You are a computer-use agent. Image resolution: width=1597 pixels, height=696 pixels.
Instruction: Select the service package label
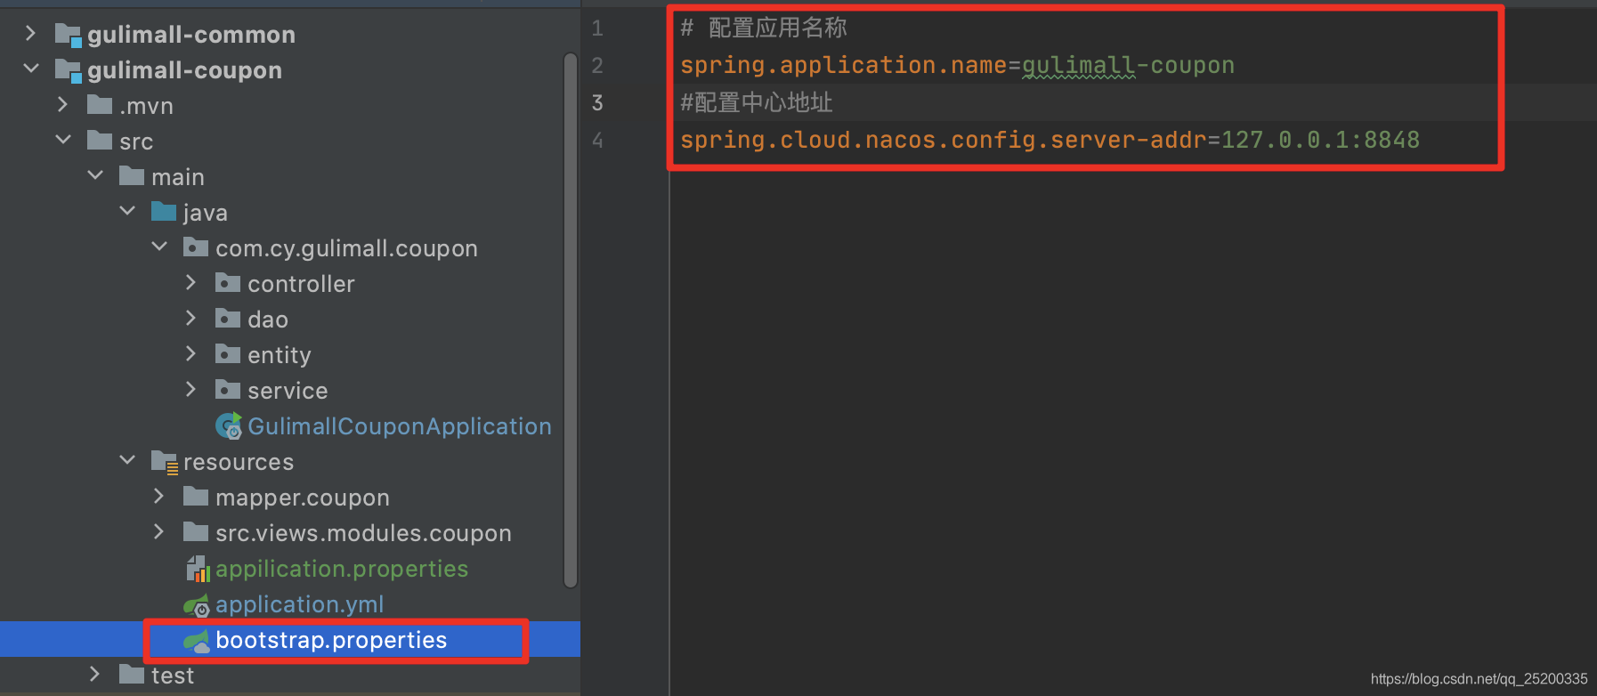click(288, 391)
